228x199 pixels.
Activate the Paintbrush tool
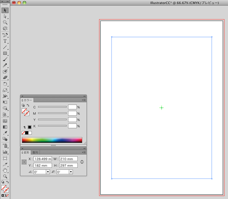[5, 60]
